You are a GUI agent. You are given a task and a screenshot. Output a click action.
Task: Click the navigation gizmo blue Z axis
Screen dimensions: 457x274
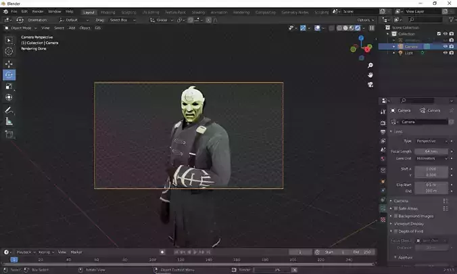pos(361,39)
